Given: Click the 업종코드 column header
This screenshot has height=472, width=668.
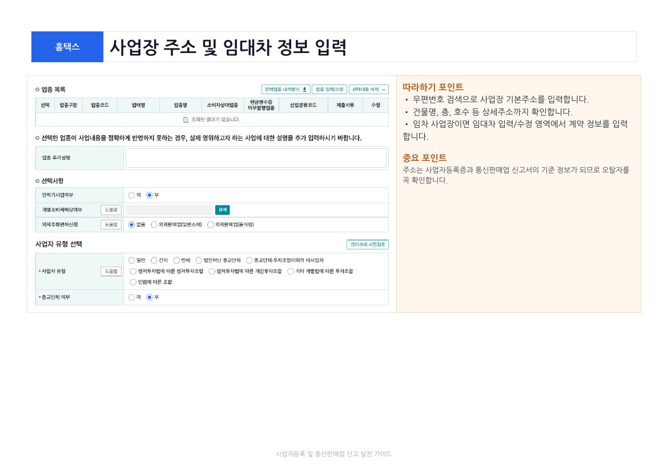Looking at the screenshot, I should click(x=100, y=105).
